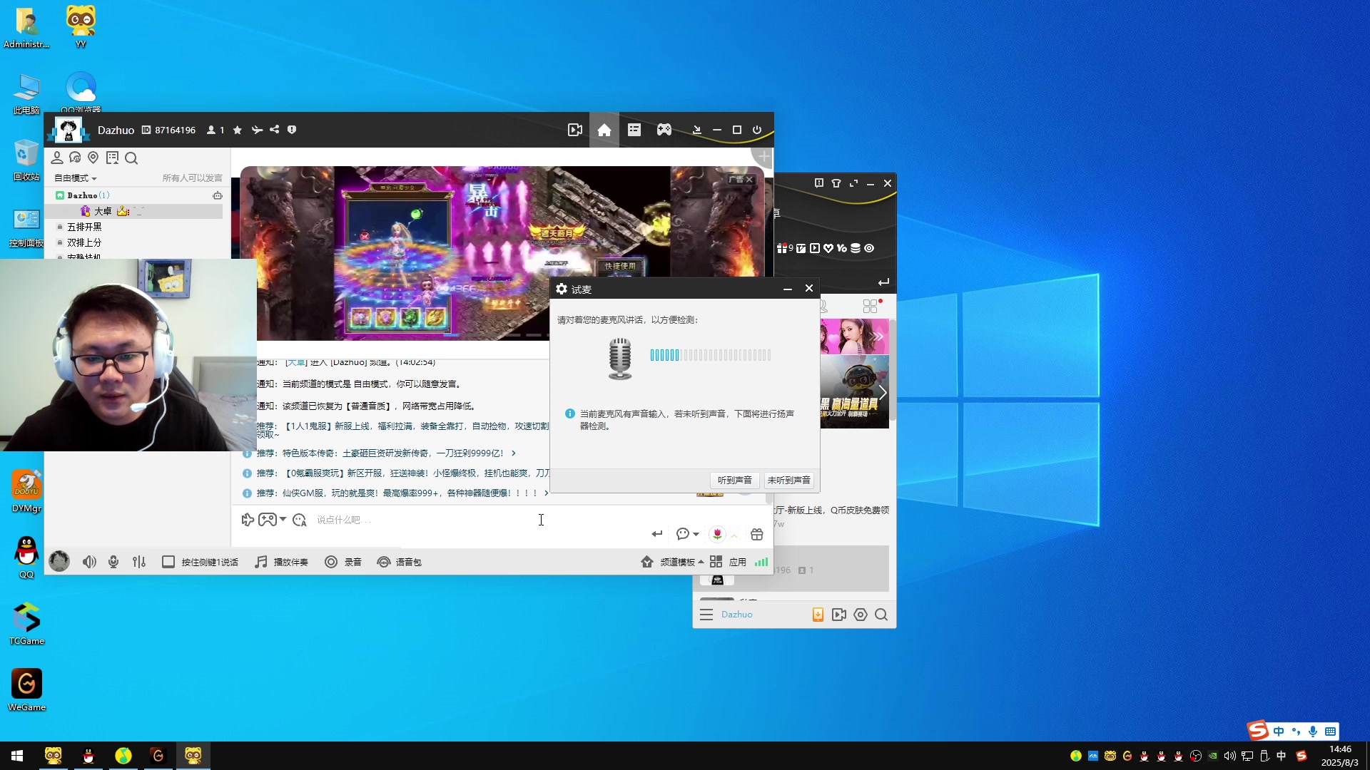This screenshot has width=1370, height=770.
Task: Click the location pin icon in sidebar toolbar
Action: click(93, 158)
